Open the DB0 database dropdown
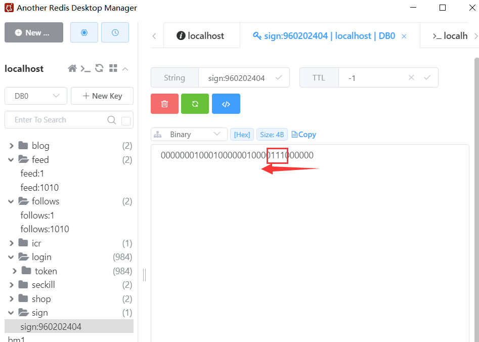 click(x=36, y=96)
